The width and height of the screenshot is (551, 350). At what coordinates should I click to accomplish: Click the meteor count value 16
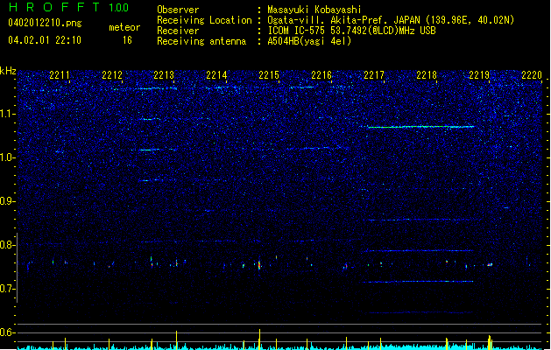point(127,40)
